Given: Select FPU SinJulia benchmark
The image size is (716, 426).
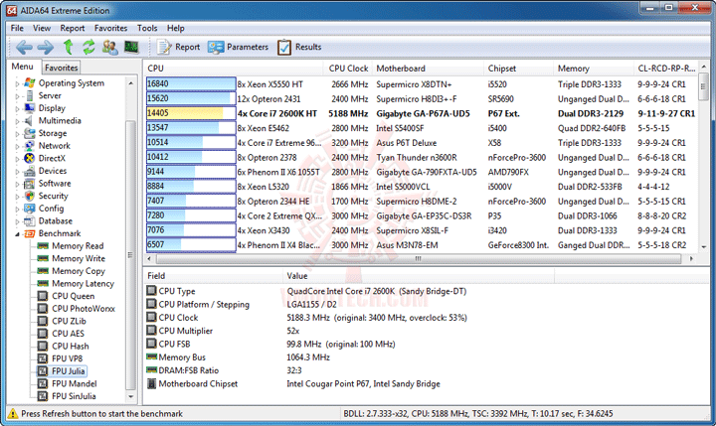Looking at the screenshot, I should 74,396.
